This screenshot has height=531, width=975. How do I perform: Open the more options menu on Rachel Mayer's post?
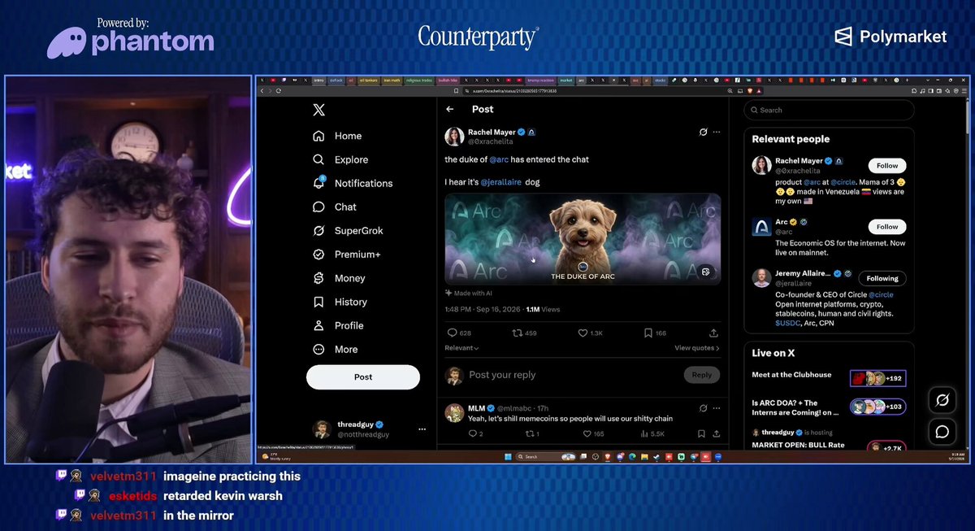716,132
